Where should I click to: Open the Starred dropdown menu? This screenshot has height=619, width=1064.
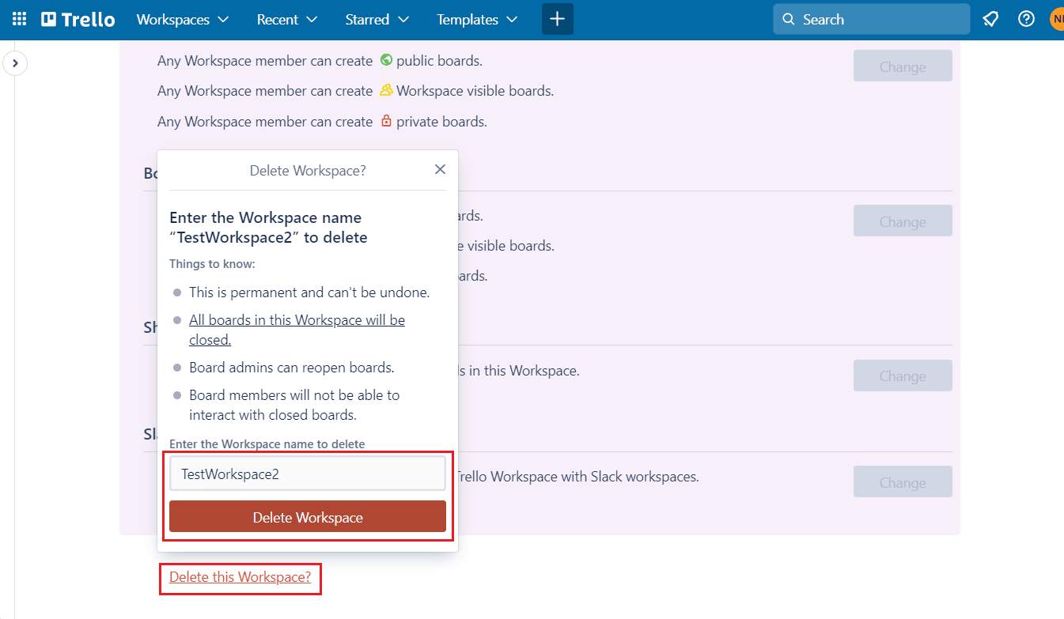377,19
